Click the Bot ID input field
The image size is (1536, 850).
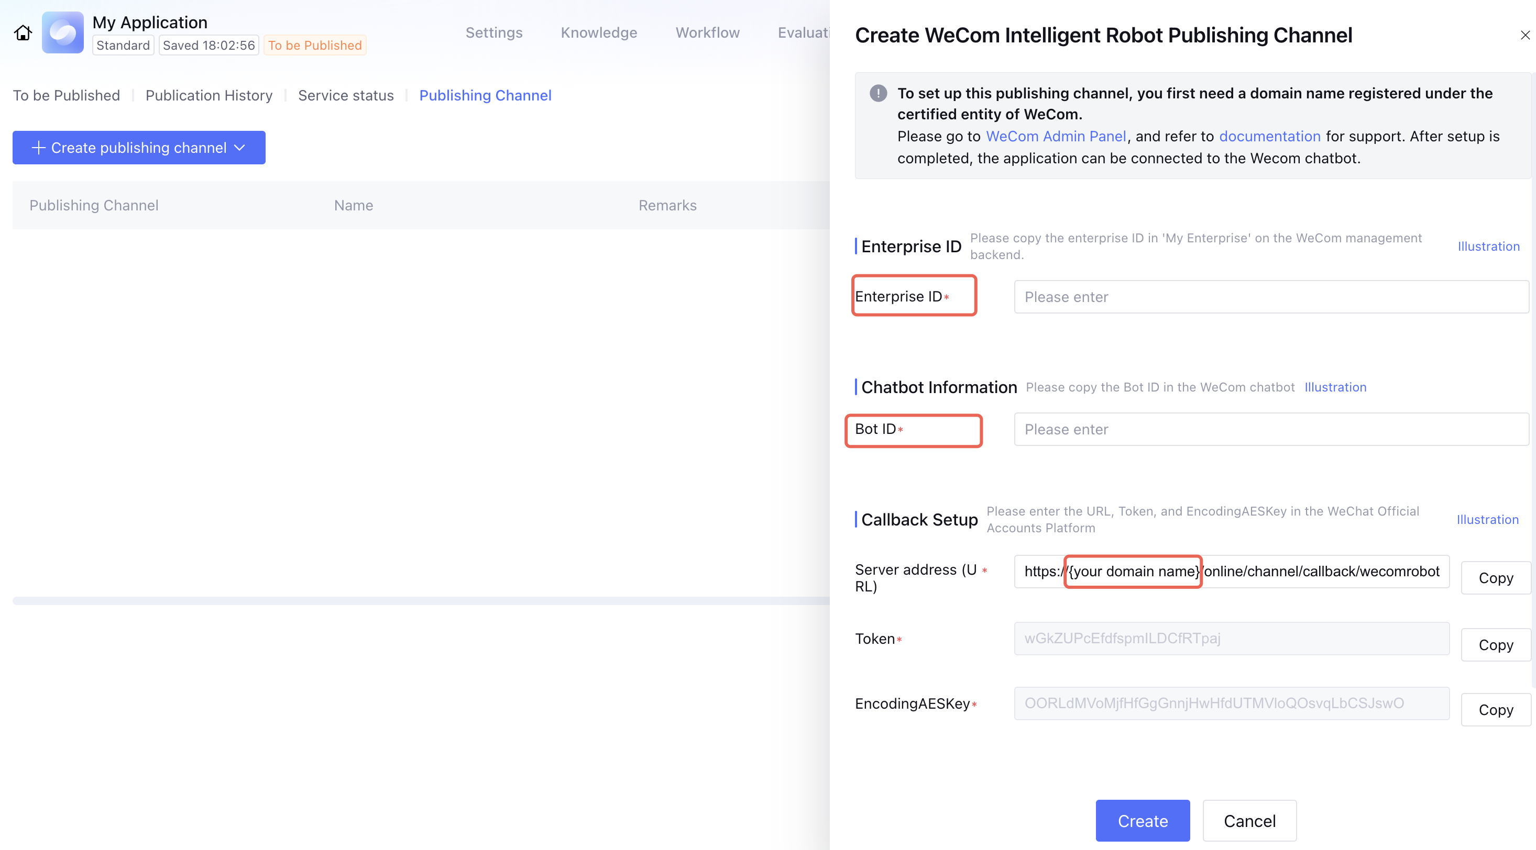(1271, 429)
